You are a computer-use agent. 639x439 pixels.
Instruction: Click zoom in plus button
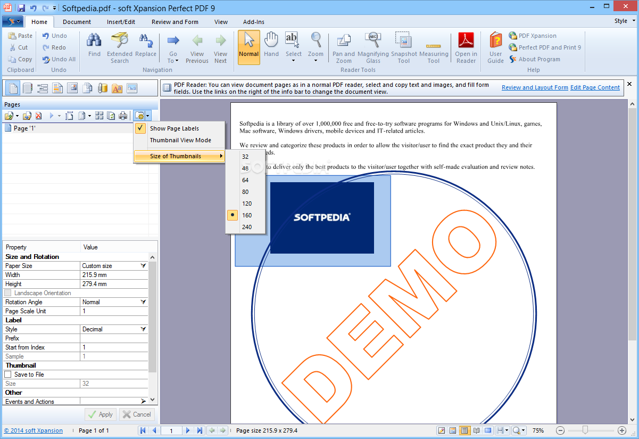click(x=622, y=430)
